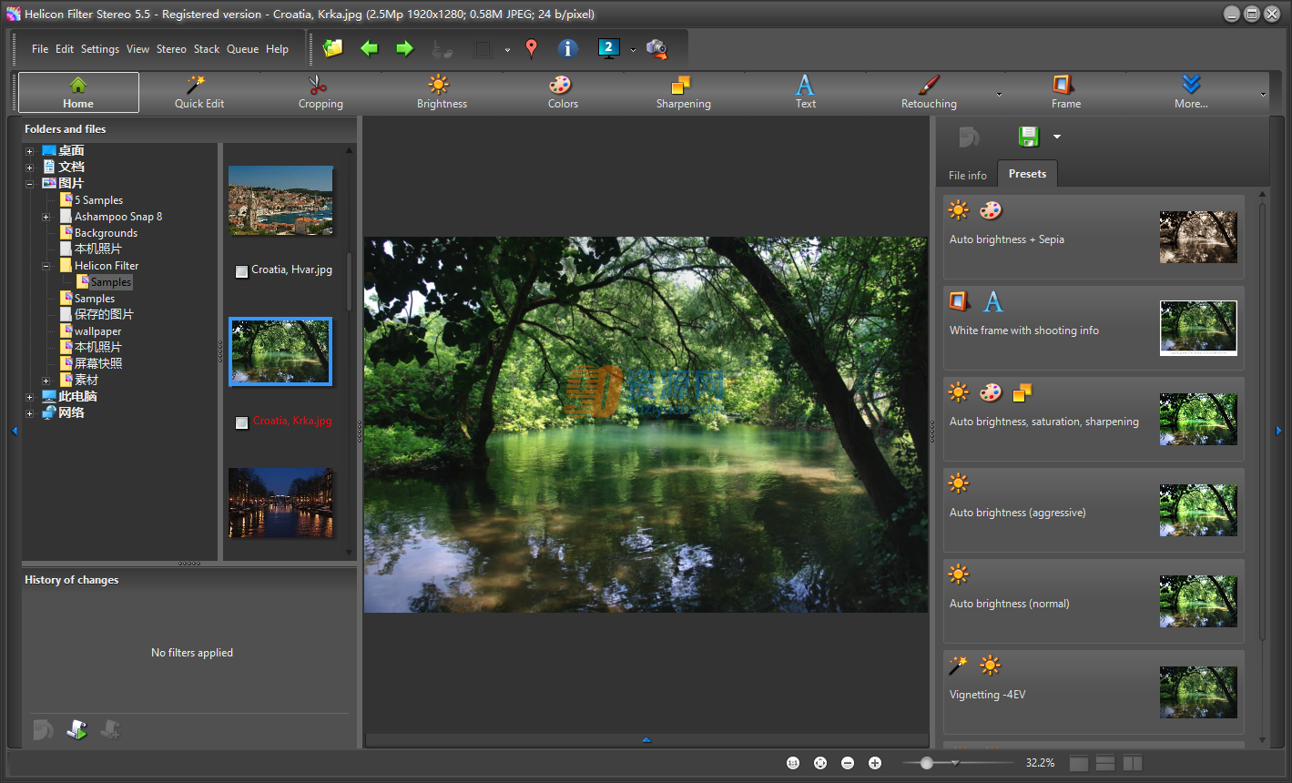Open the Colors tool
Viewport: 1292px width, 783px height.
563,92
